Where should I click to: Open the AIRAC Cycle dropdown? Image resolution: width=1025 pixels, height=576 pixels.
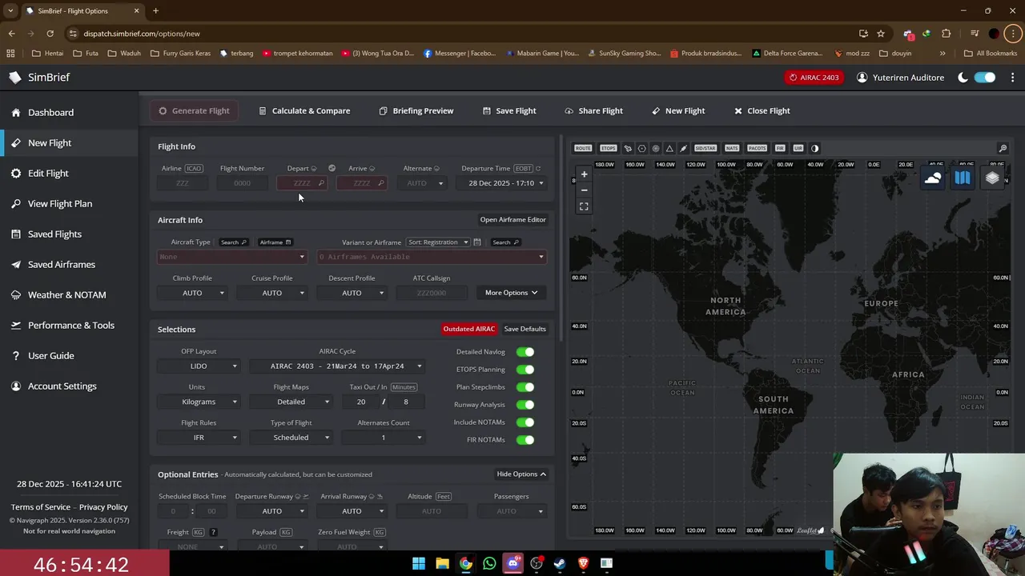(337, 366)
